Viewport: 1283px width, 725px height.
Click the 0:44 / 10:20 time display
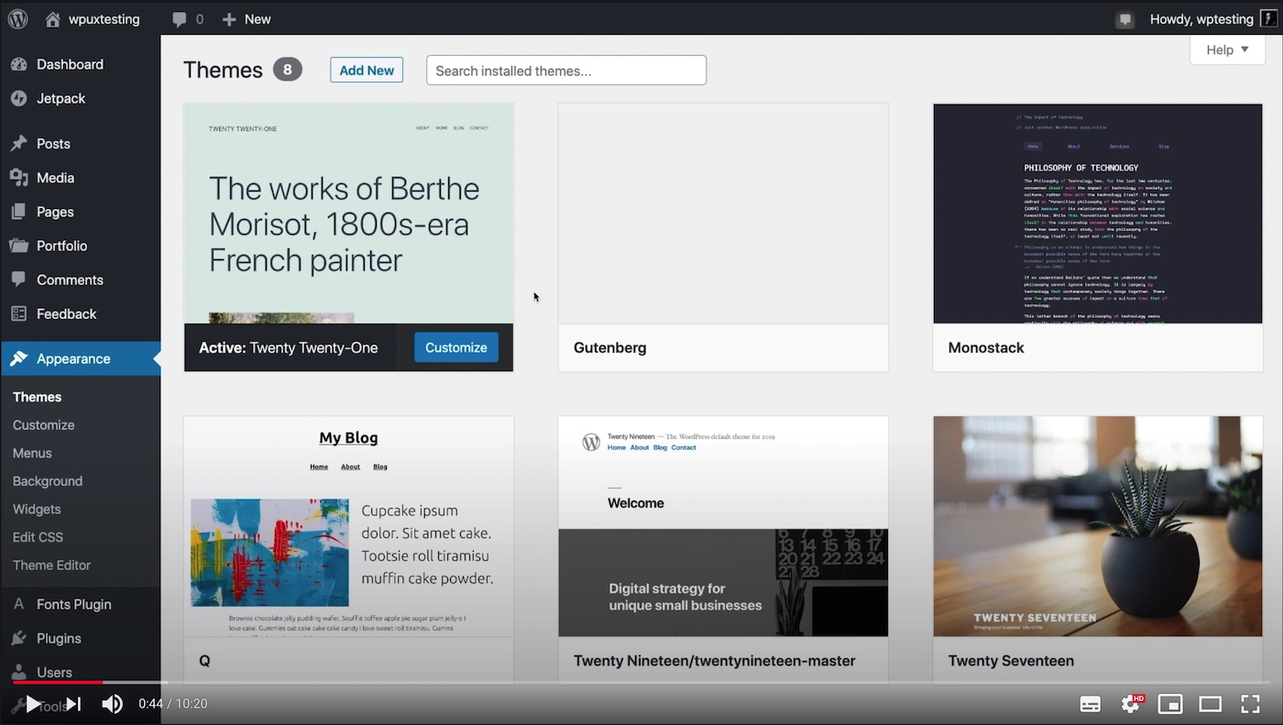coord(173,704)
